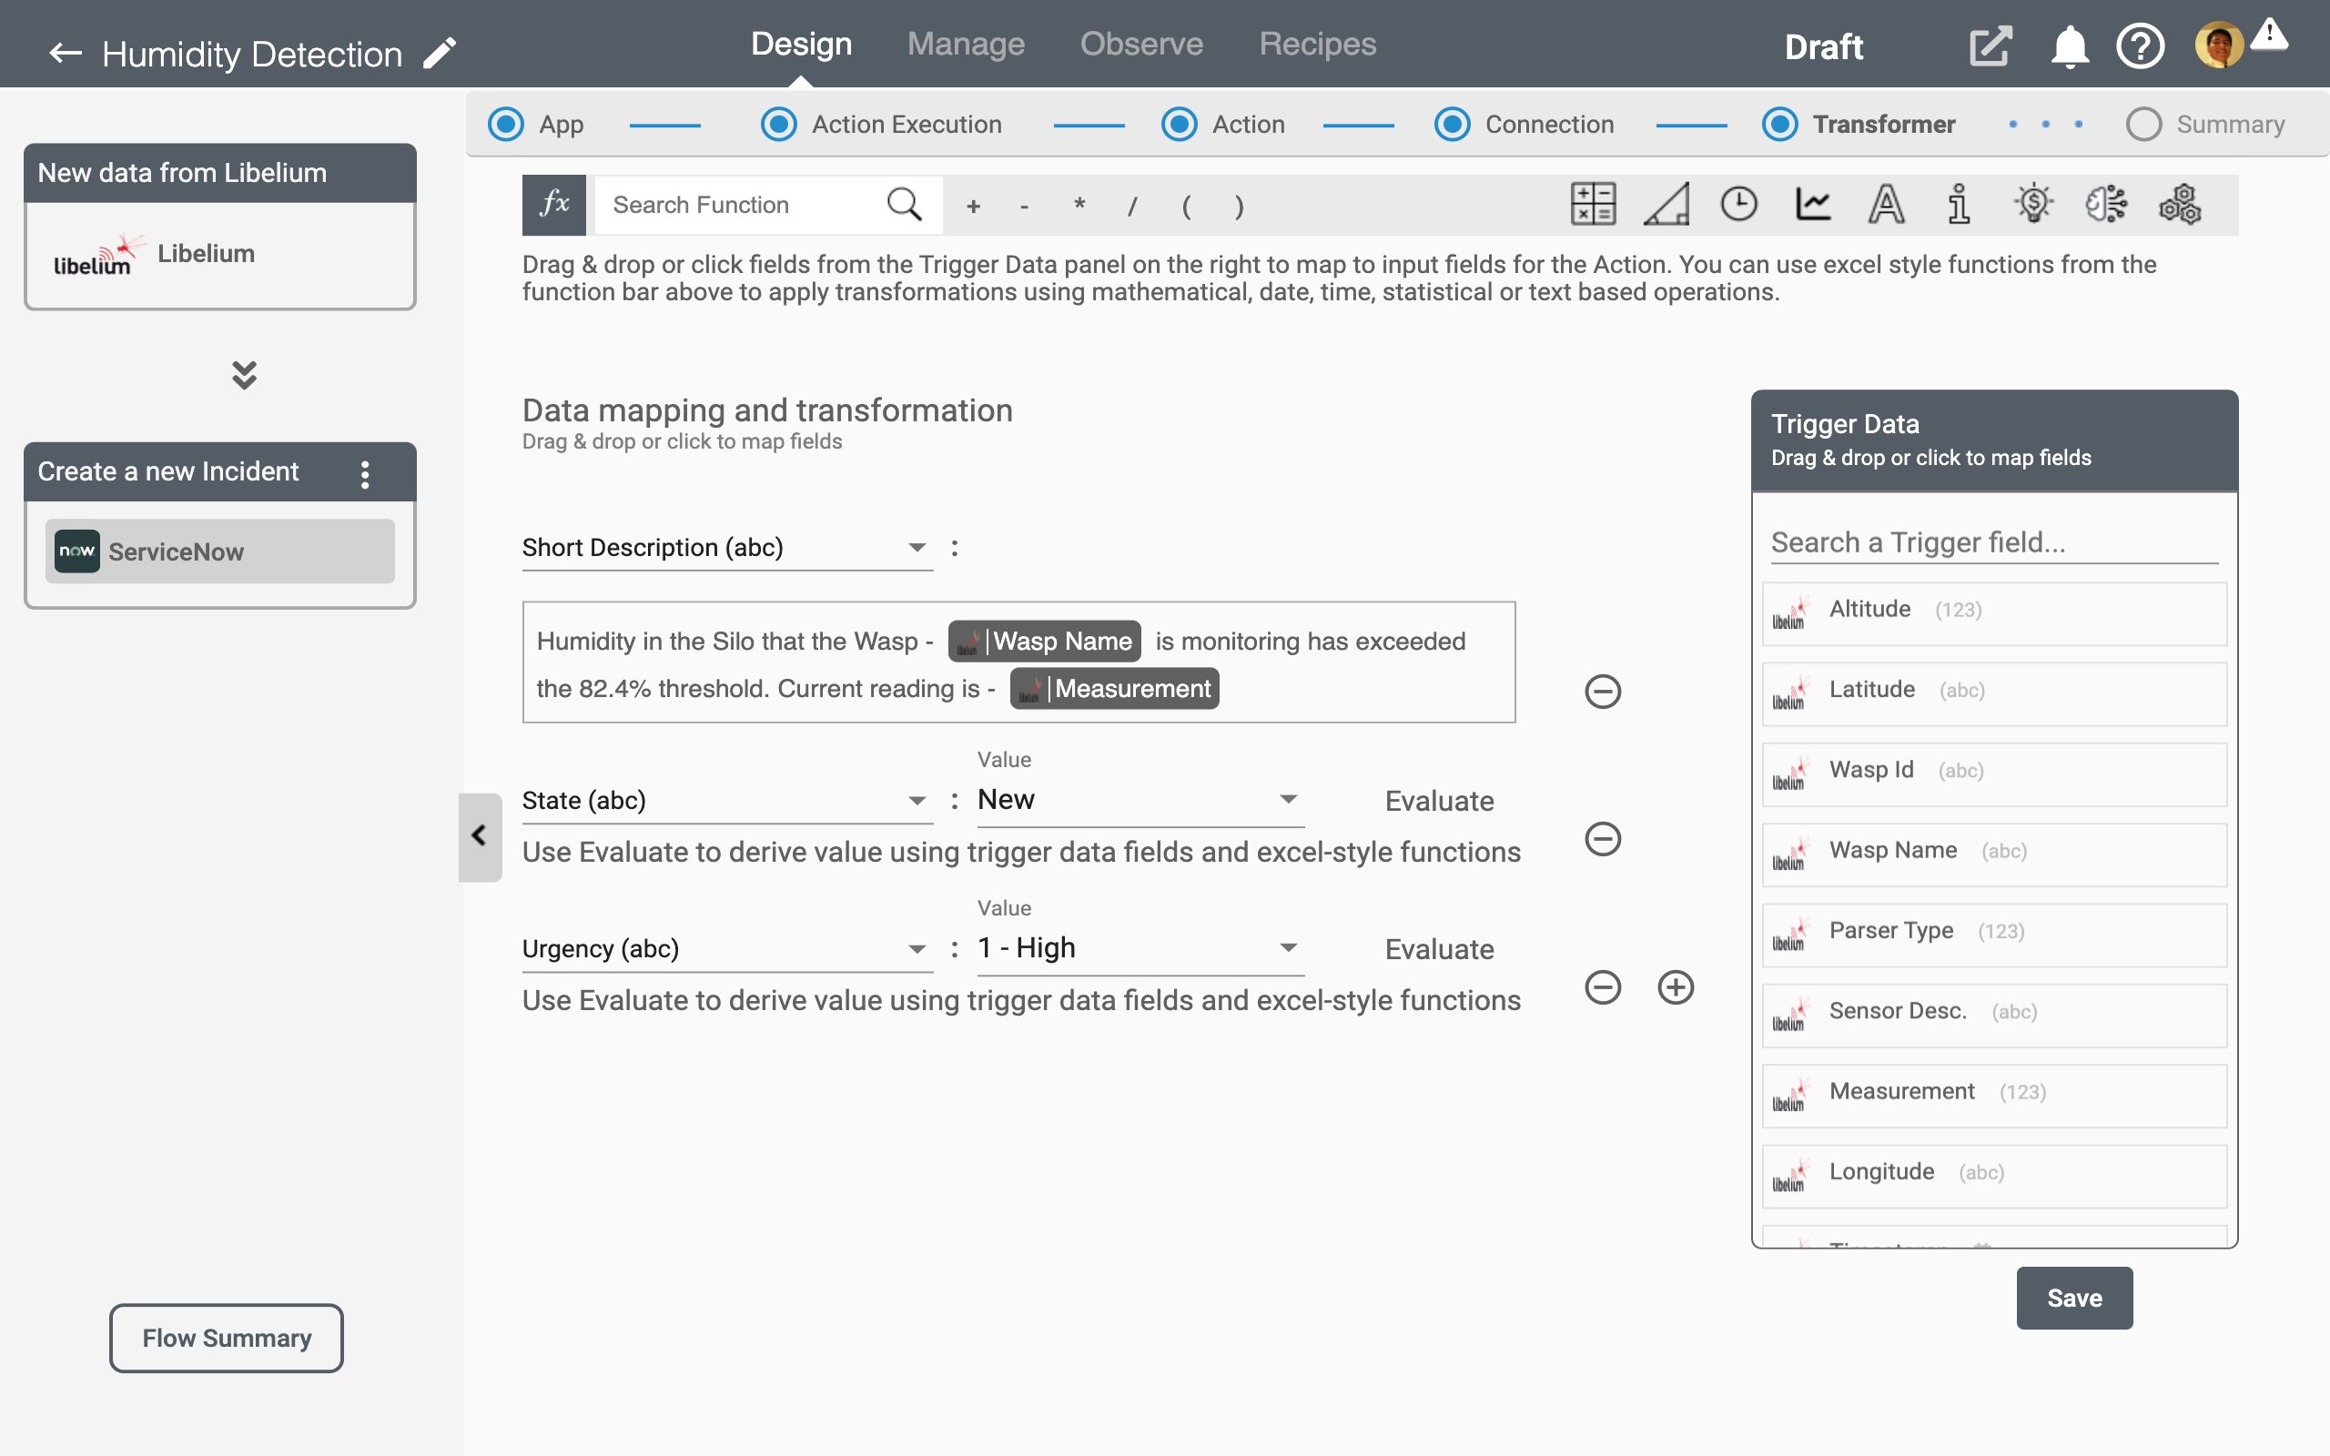2330x1456 pixels.
Task: Click the triangle/signal icon in toolbar
Action: click(x=1666, y=205)
